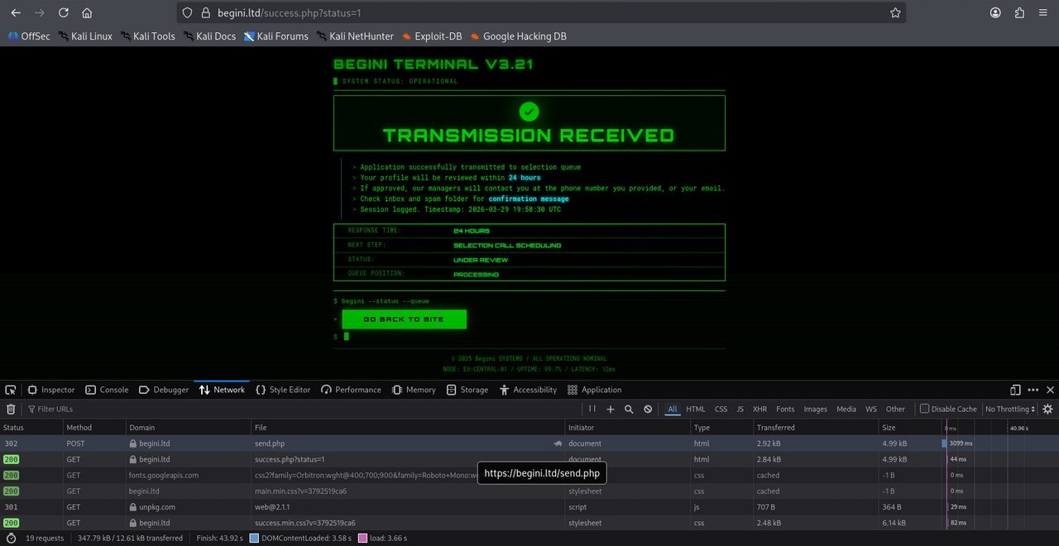
Task: Open the Kali Linux bookmark
Action: coord(85,36)
